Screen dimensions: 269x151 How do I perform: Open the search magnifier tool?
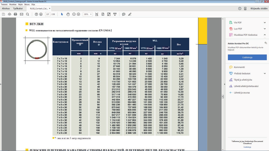point(27,14)
